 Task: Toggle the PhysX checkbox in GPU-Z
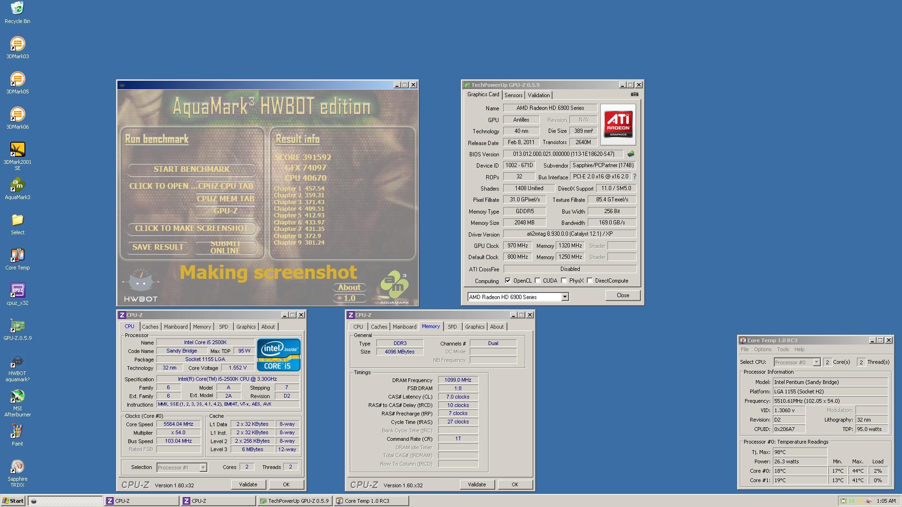point(564,281)
